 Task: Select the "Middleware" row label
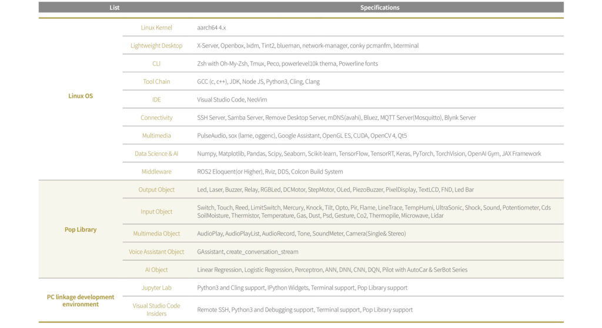[x=156, y=172]
